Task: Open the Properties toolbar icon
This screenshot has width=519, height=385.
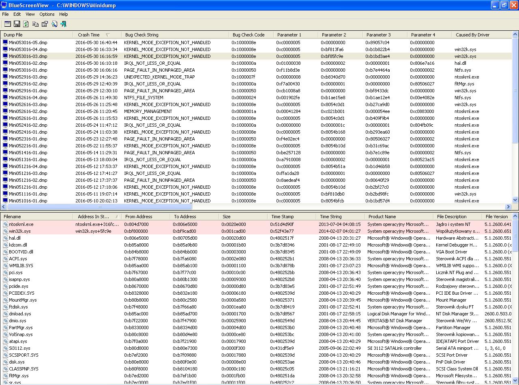Action: coord(45,24)
